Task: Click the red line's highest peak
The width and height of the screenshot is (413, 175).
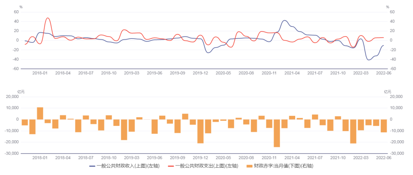Action: (48, 18)
